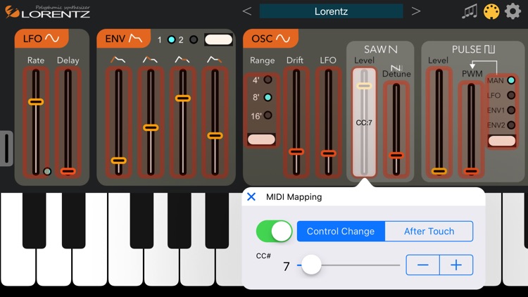Click the OSC LFO slider handle
528x297 pixels.
328,153
